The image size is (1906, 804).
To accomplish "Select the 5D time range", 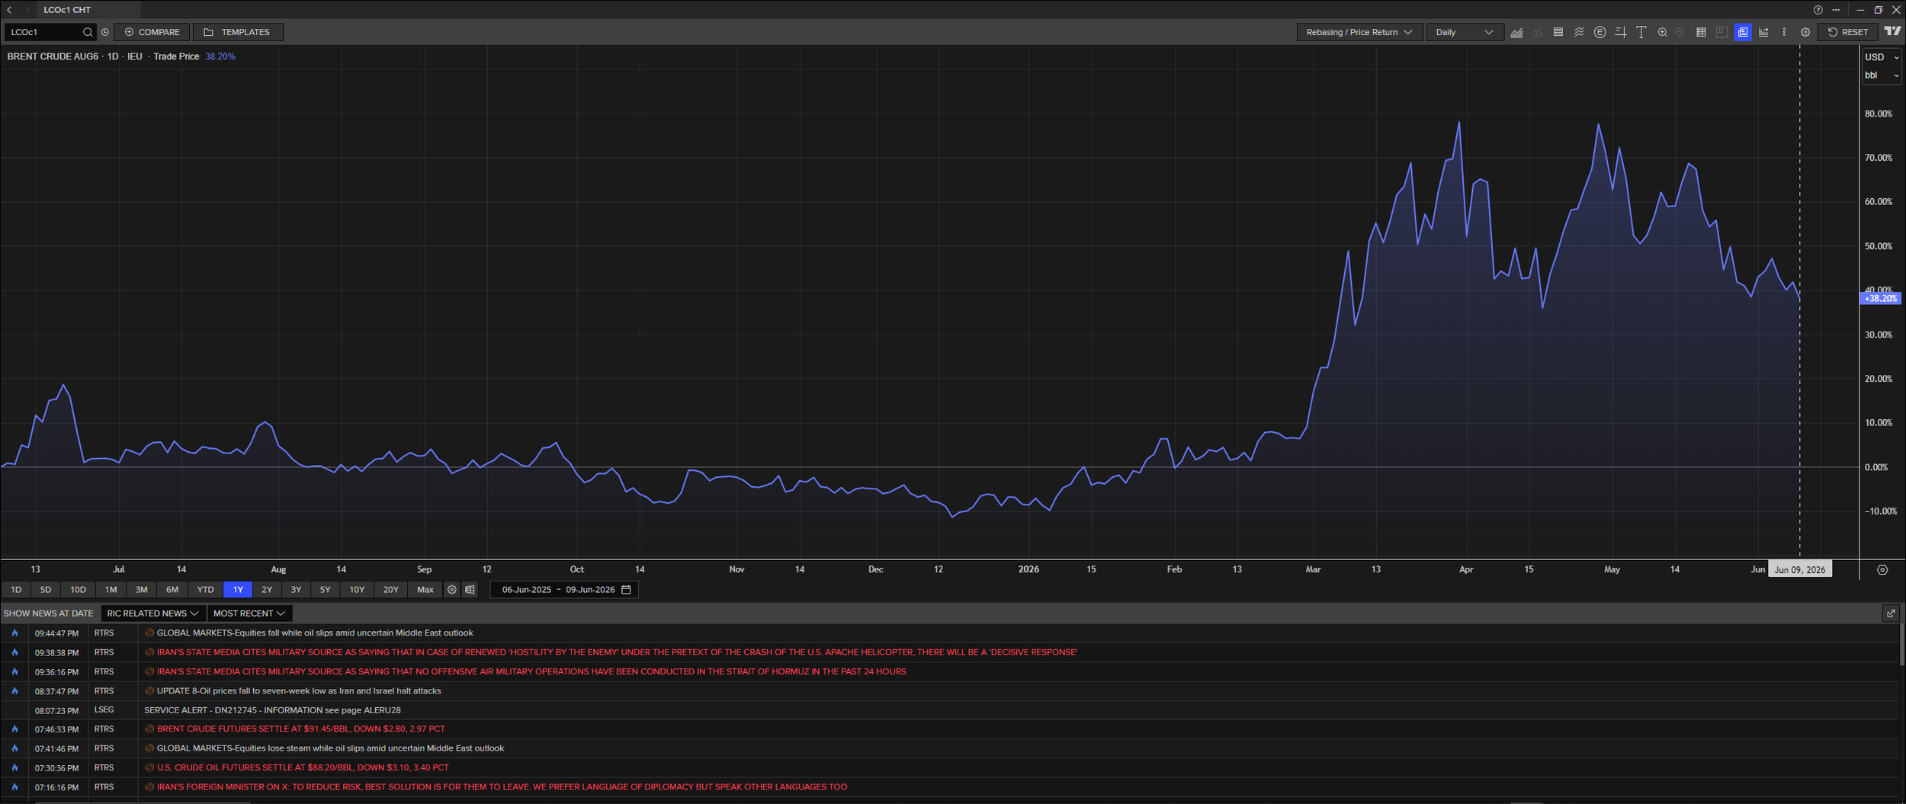I will [x=46, y=590].
